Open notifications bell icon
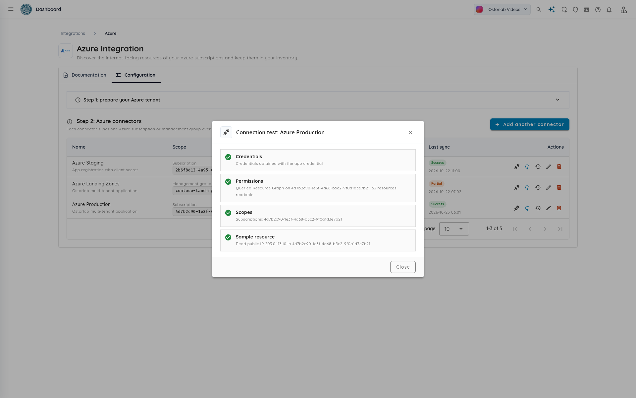636x398 pixels. coord(609,10)
